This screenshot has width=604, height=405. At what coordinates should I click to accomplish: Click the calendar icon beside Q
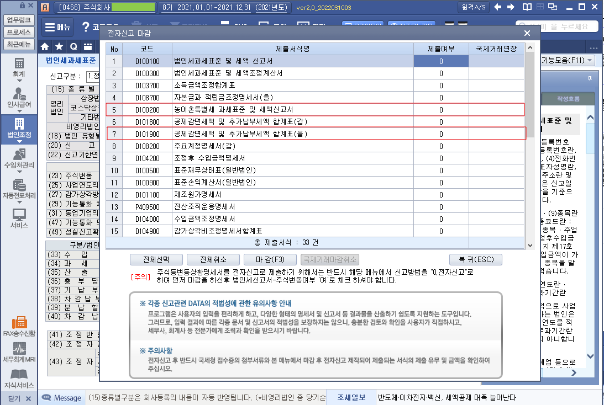click(88, 47)
